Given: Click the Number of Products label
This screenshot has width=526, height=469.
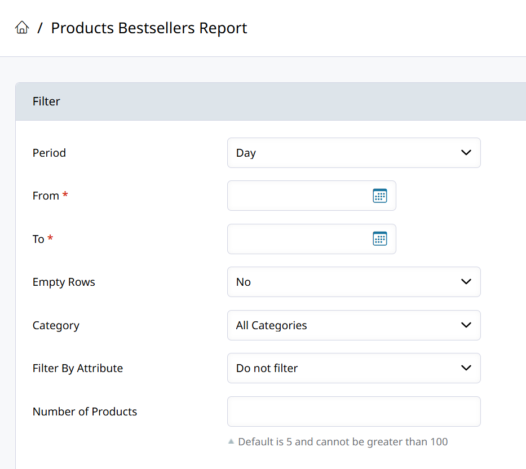Looking at the screenshot, I should [x=85, y=412].
